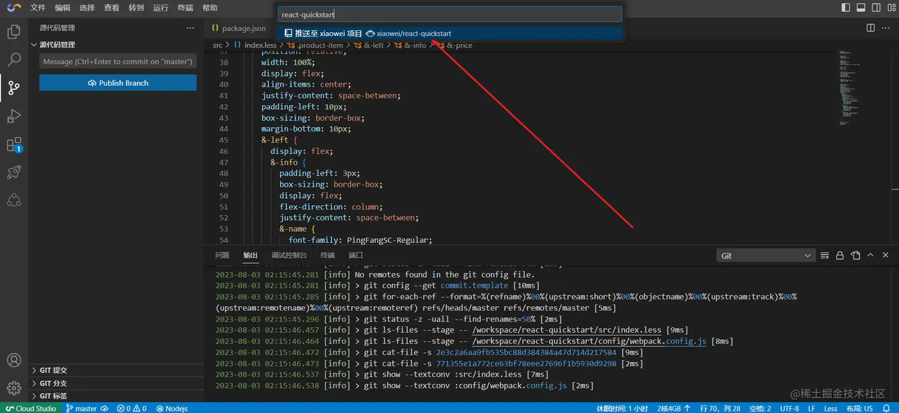The image size is (899, 413).
Task: Toggle primary side bar layout icon
Action: tap(845, 8)
